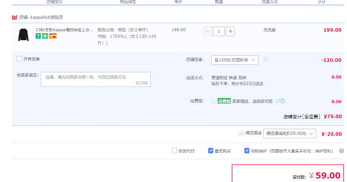This screenshot has height=182, width=347.
Task: Check the 朋友代付 checkbox
Action: click(x=175, y=151)
